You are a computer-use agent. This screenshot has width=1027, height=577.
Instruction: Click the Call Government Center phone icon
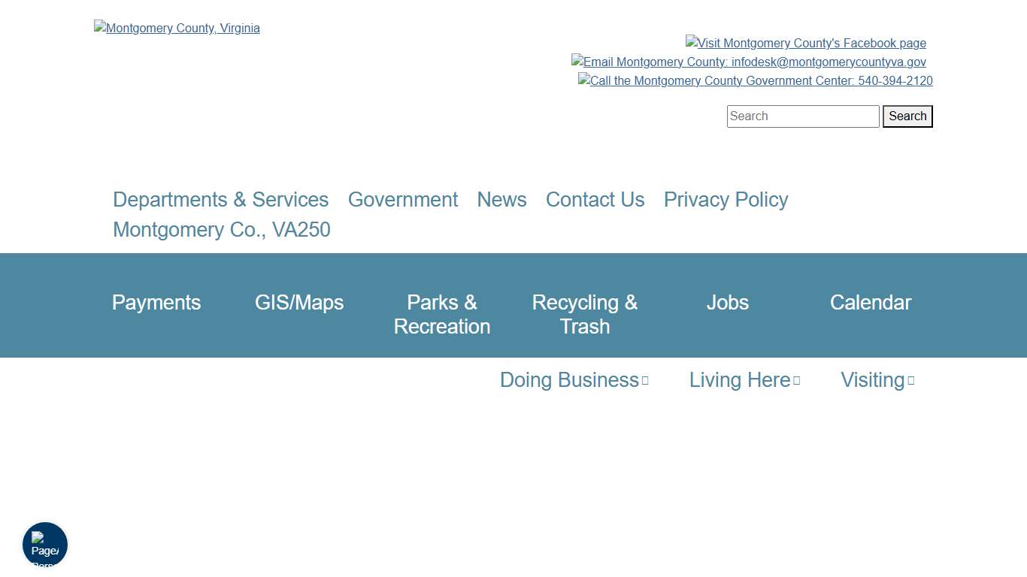coord(755,81)
